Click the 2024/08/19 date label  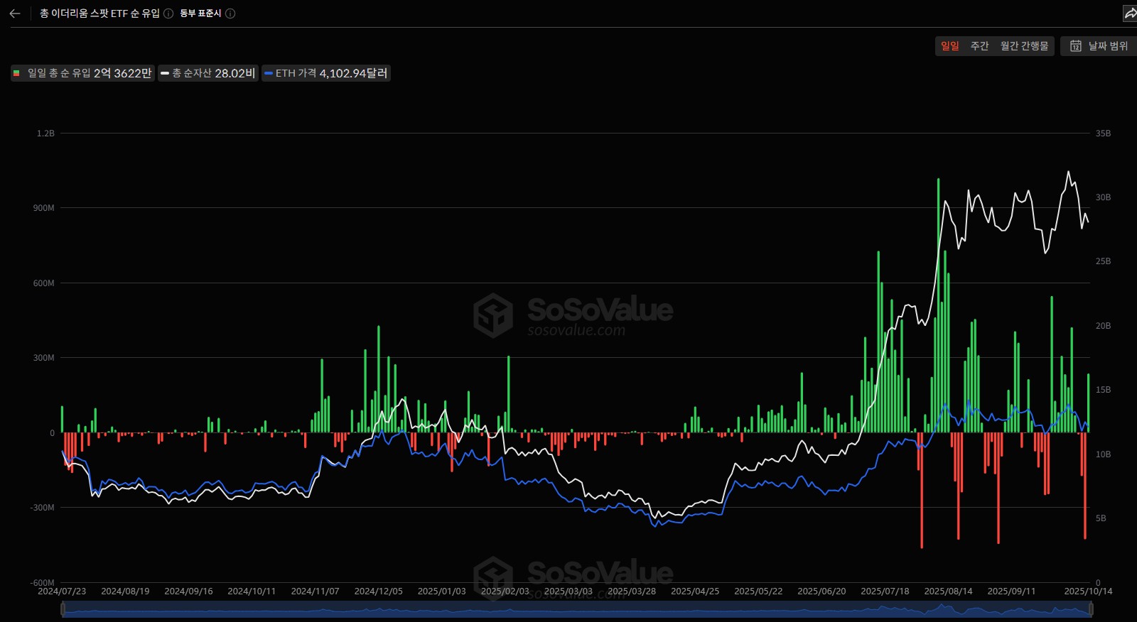(x=125, y=591)
